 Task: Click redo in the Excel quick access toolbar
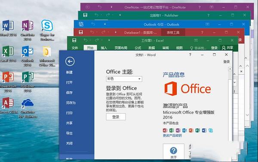pos(97,40)
